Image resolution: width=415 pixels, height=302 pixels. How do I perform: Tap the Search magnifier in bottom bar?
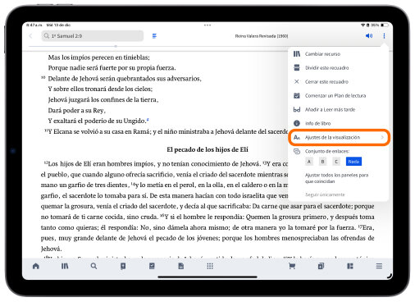pyautogui.click(x=93, y=266)
